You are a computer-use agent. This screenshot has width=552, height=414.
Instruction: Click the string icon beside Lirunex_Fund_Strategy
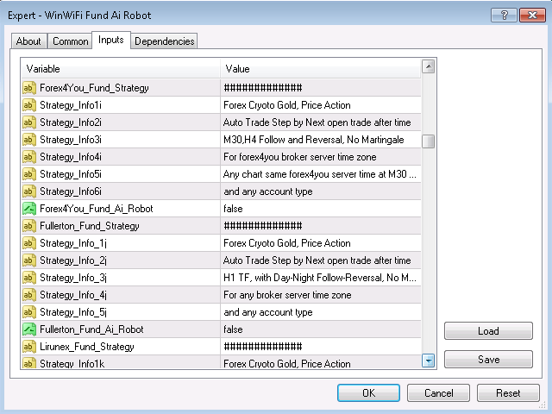(29, 347)
